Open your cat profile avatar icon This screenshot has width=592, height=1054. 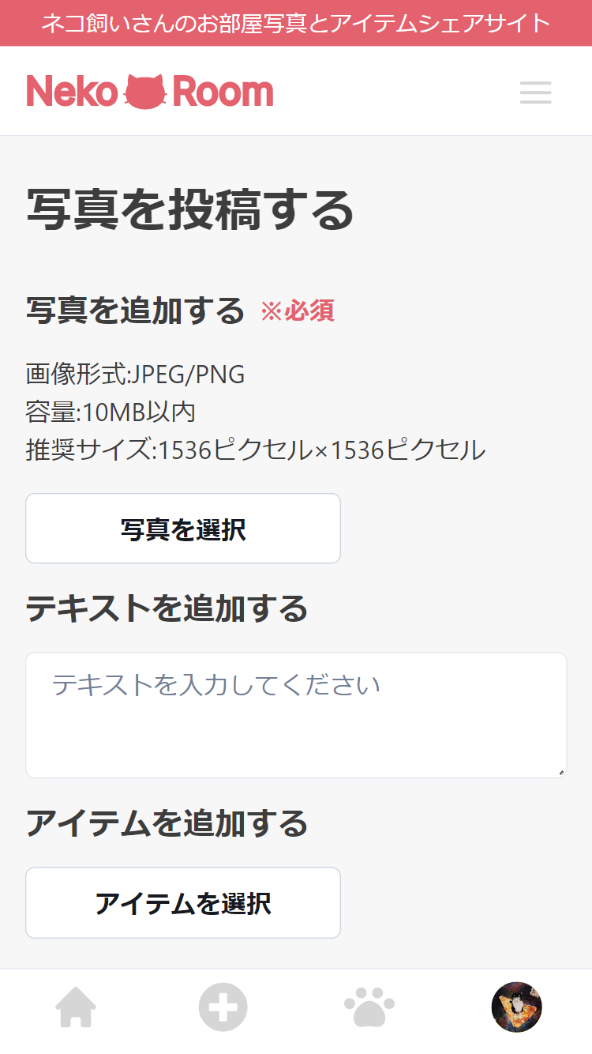pos(517,1007)
